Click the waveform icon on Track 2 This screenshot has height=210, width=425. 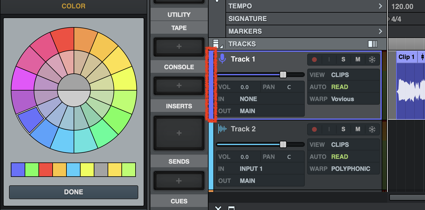[x=222, y=129]
